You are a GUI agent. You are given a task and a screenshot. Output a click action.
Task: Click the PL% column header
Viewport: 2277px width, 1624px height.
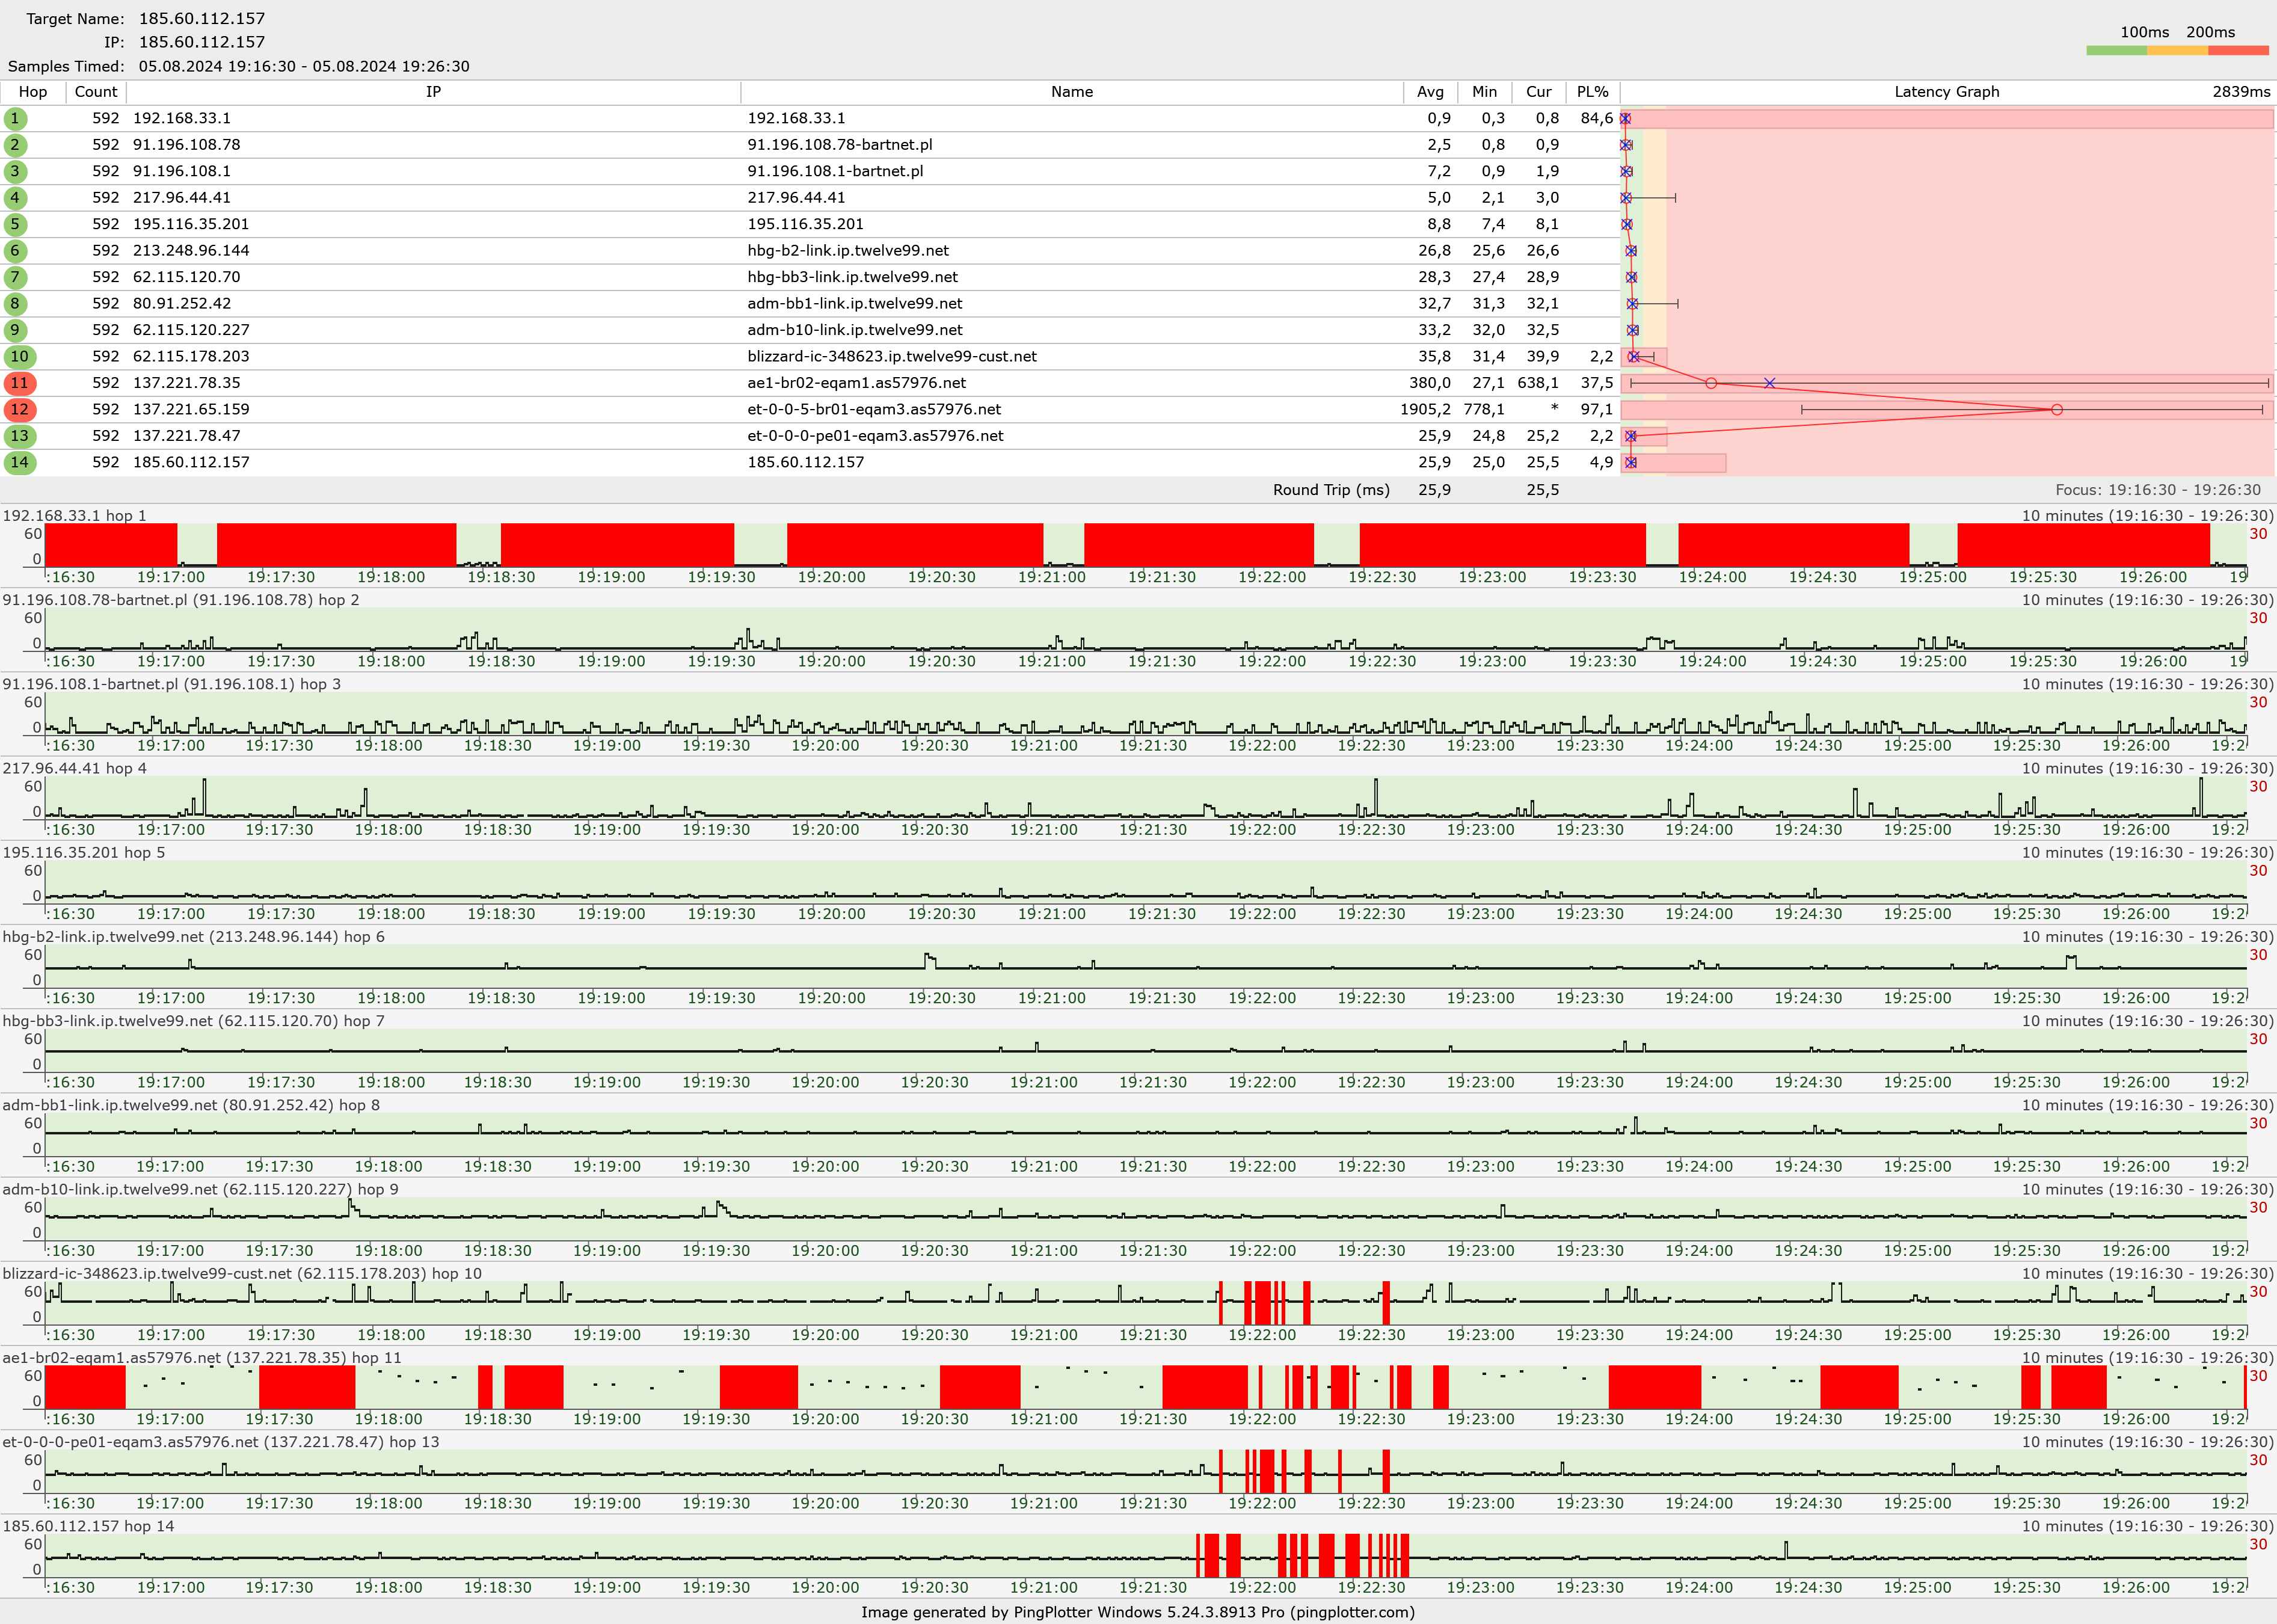coord(1592,92)
